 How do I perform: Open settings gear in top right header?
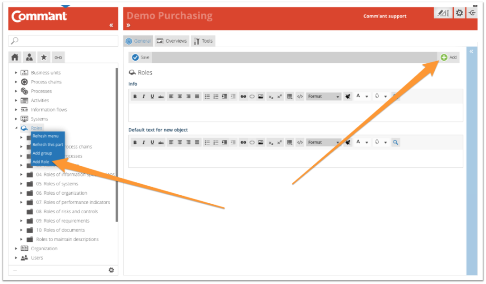pyautogui.click(x=459, y=13)
